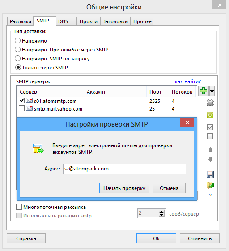Image resolution: width=229 pixels, height=251 pixels.
Task: Click the gray X delete server icon
Action: pyautogui.click(x=210, y=103)
